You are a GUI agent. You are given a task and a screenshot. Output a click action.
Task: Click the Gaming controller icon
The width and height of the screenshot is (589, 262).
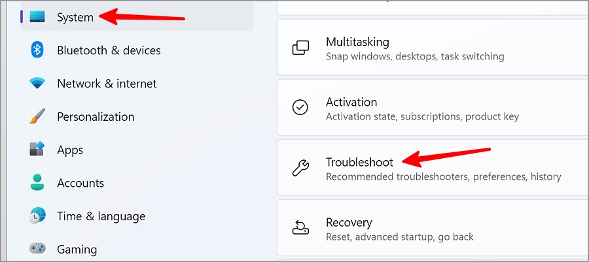[37, 248]
